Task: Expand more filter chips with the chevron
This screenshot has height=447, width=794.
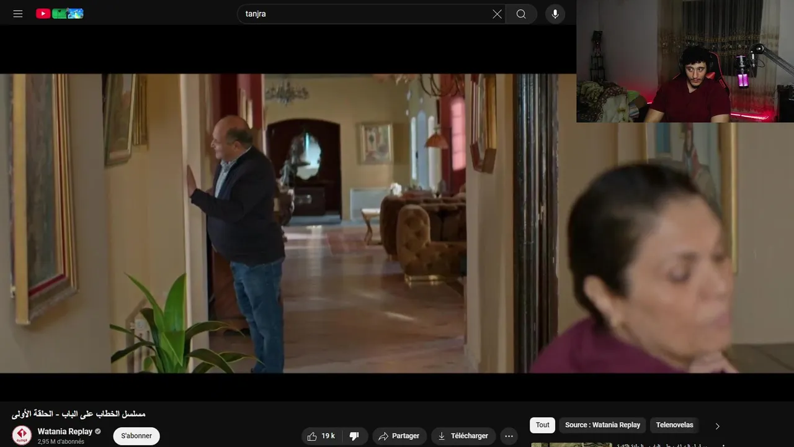Action: point(718,426)
